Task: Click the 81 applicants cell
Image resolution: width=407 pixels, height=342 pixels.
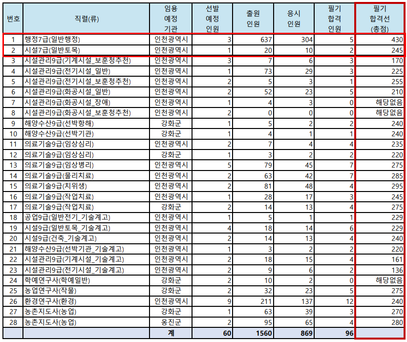Action: tap(253, 186)
